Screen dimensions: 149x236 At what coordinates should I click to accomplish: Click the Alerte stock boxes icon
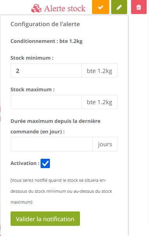point(36,9)
